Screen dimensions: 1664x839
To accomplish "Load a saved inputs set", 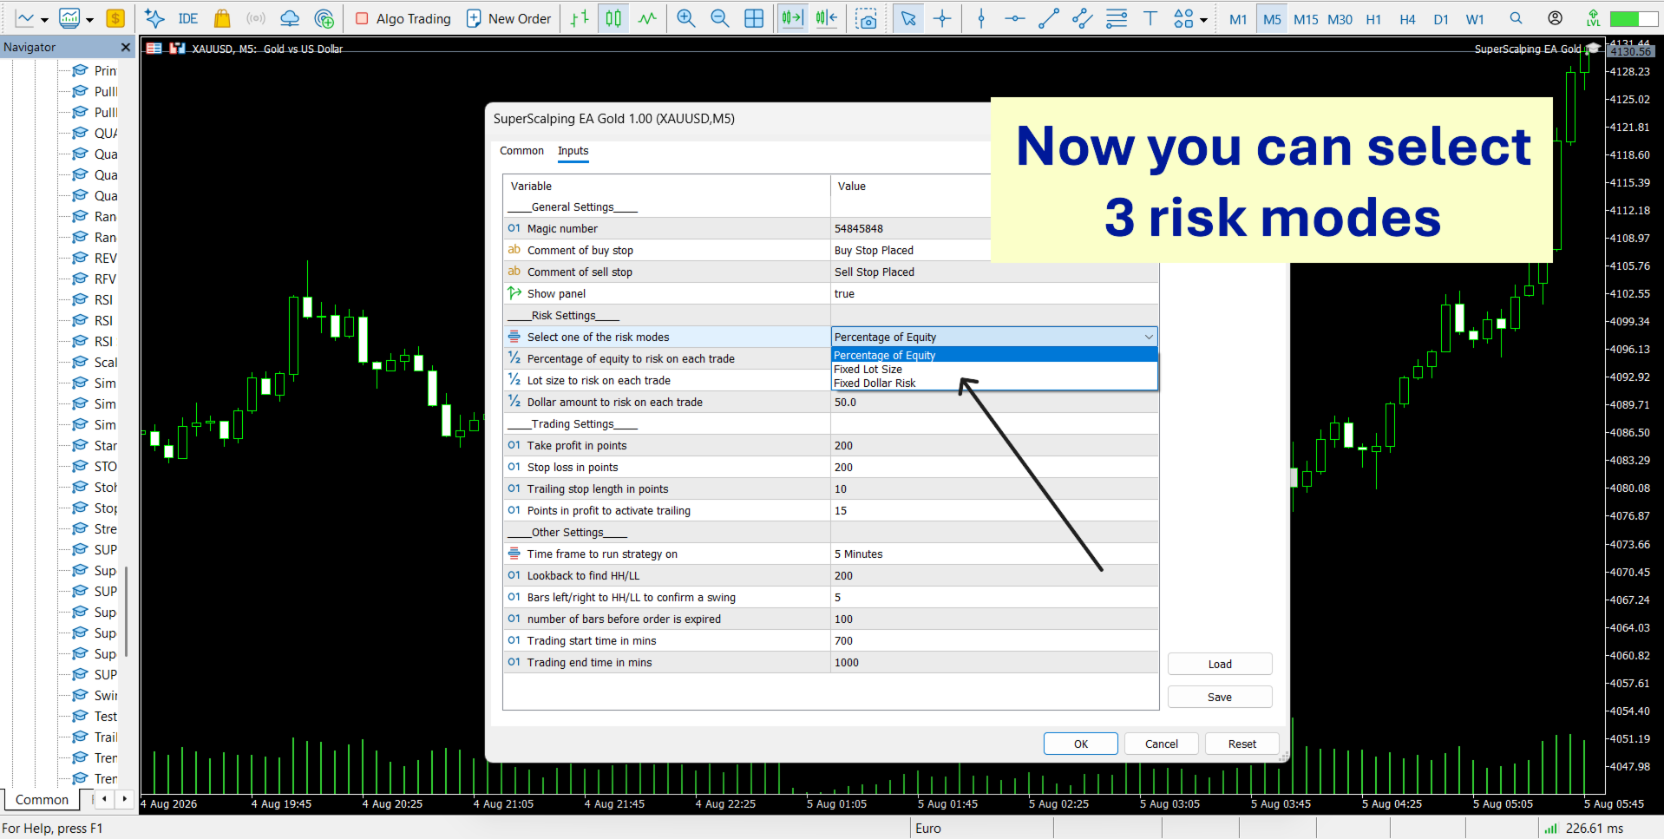I will (1220, 664).
